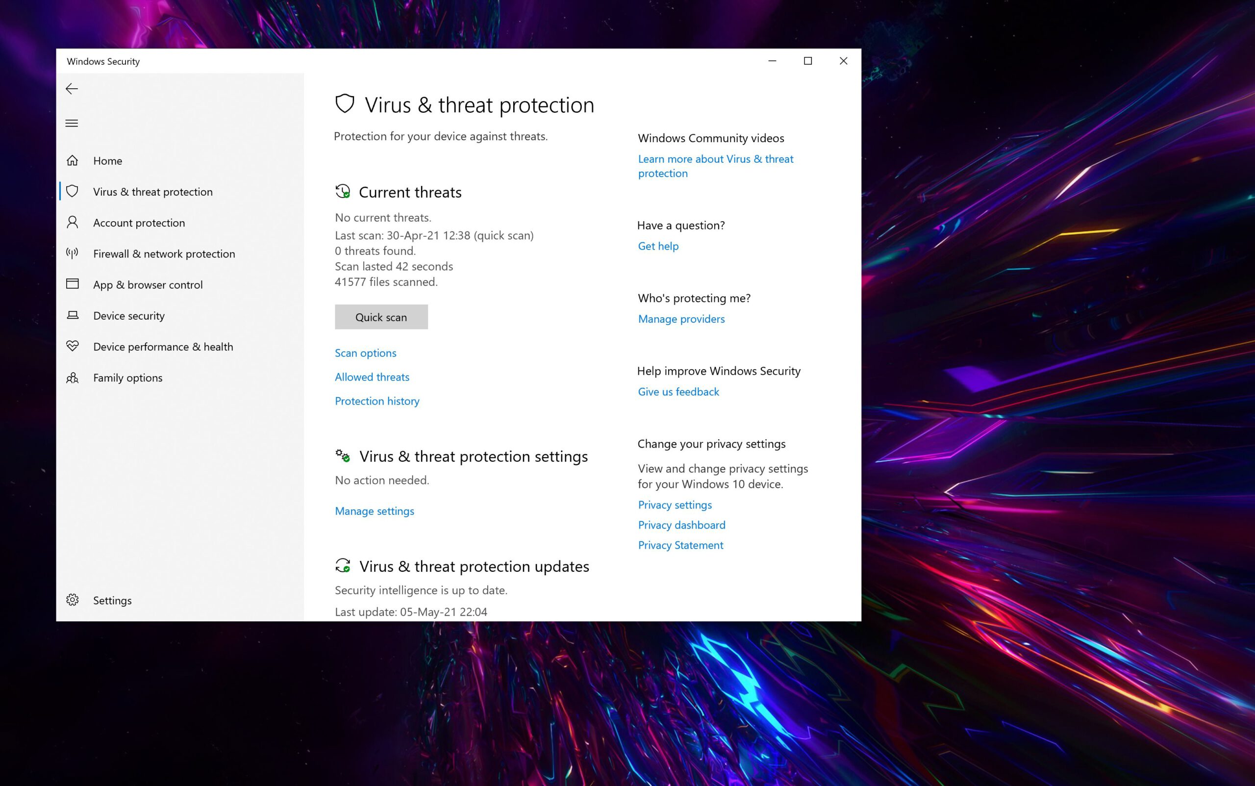Click the protection updates refresh icon
This screenshot has height=786, width=1255.
343,565
